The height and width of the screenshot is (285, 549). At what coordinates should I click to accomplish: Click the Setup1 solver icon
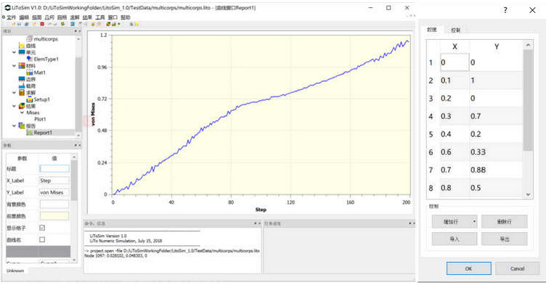click(29, 99)
